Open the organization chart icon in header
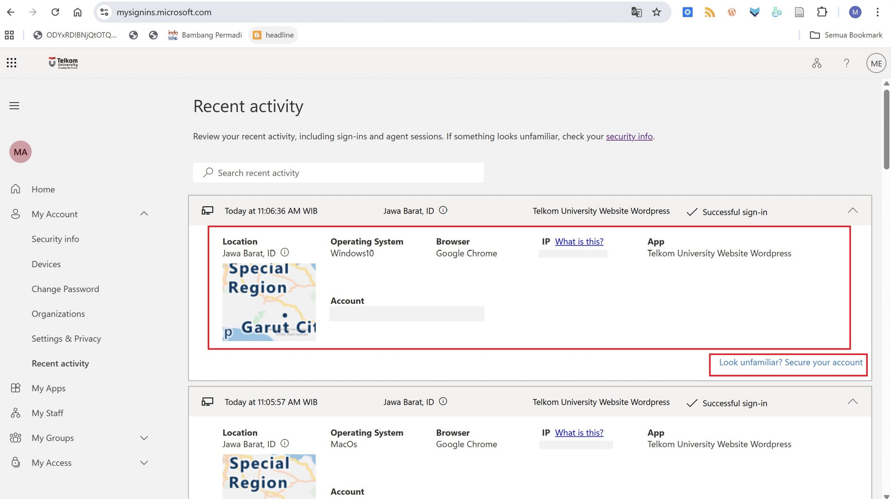The width and height of the screenshot is (891, 499). click(x=817, y=63)
